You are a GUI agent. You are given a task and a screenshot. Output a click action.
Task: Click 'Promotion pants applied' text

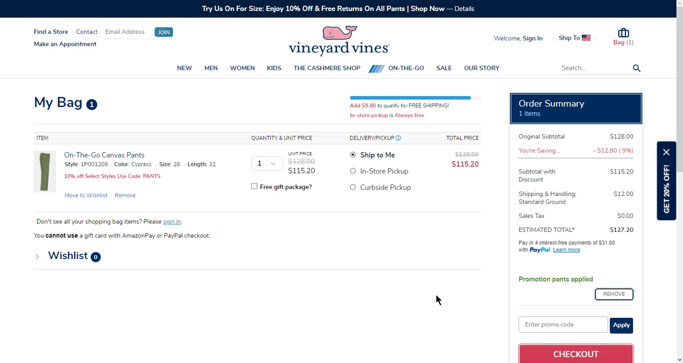[556, 279]
